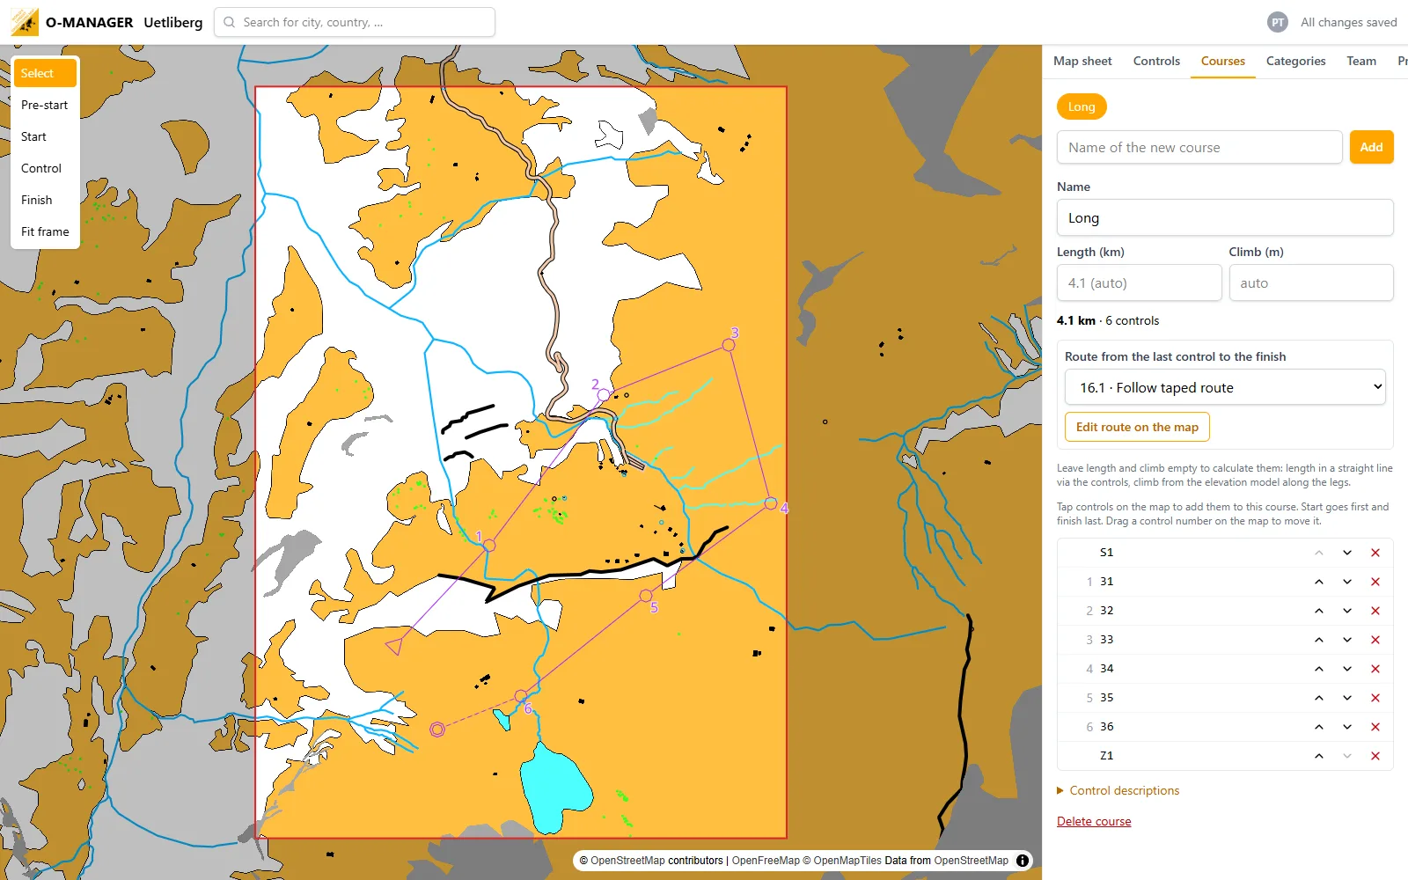Remove control 33 from the course
Image resolution: width=1408 pixels, height=880 pixels.
[1375, 640]
